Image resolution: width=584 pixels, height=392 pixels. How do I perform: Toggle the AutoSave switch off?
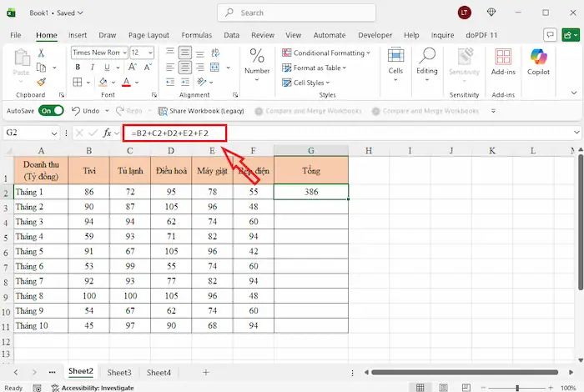coord(52,110)
